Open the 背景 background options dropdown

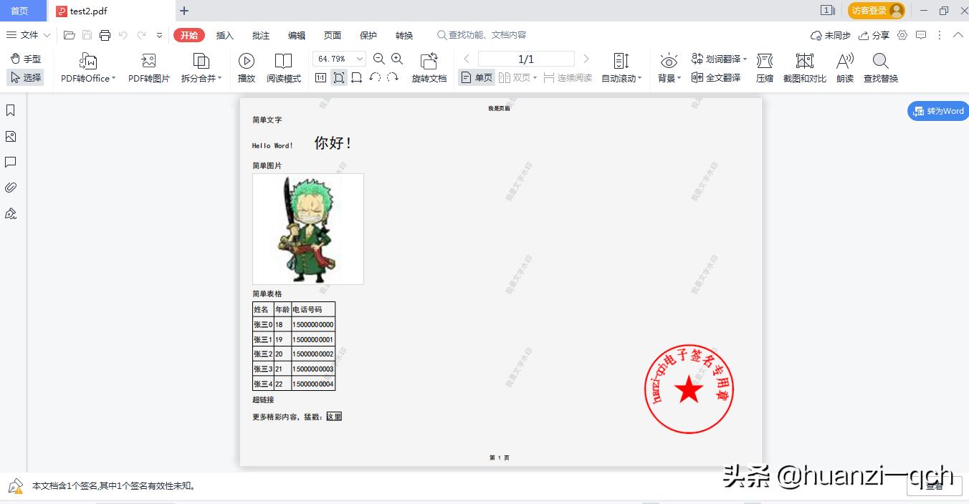[668, 68]
